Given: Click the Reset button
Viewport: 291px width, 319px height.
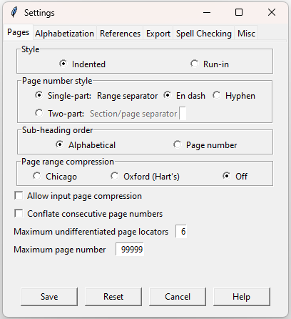Looking at the screenshot, I should [113, 297].
